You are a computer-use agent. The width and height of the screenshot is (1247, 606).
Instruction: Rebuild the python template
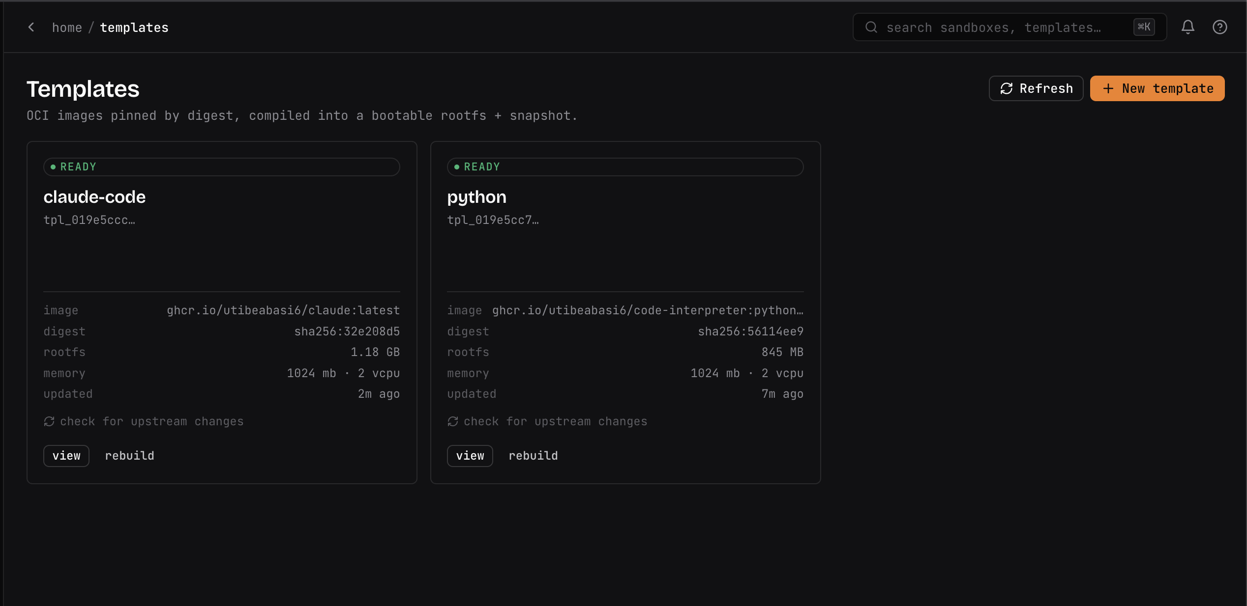(533, 456)
